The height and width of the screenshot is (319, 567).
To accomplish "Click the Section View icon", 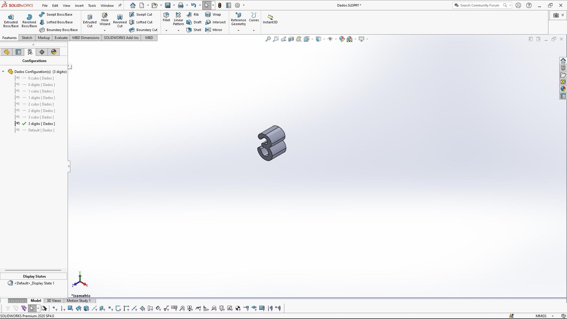I will (291, 39).
